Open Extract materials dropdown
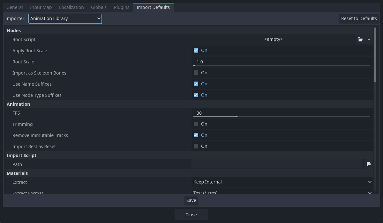 point(282,182)
